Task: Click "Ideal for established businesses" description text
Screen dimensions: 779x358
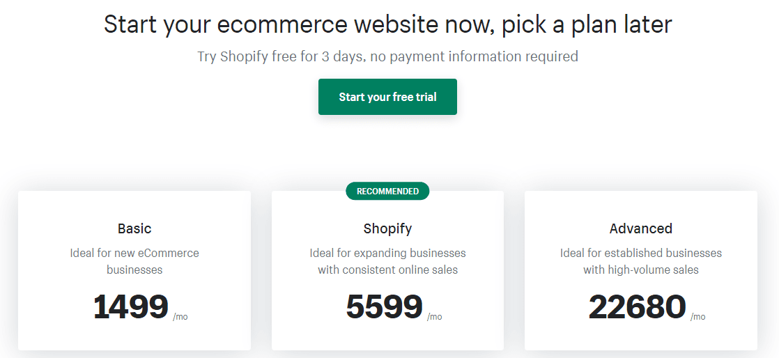Action: [x=640, y=253]
